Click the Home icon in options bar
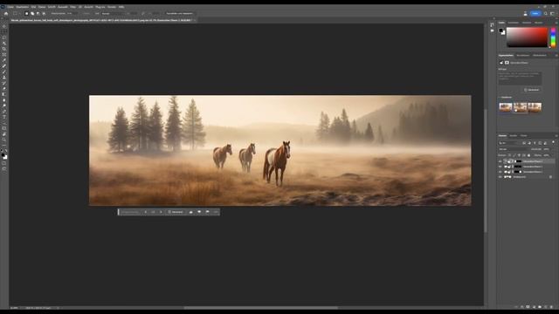Screen dimensions: 559x314 click(6, 14)
